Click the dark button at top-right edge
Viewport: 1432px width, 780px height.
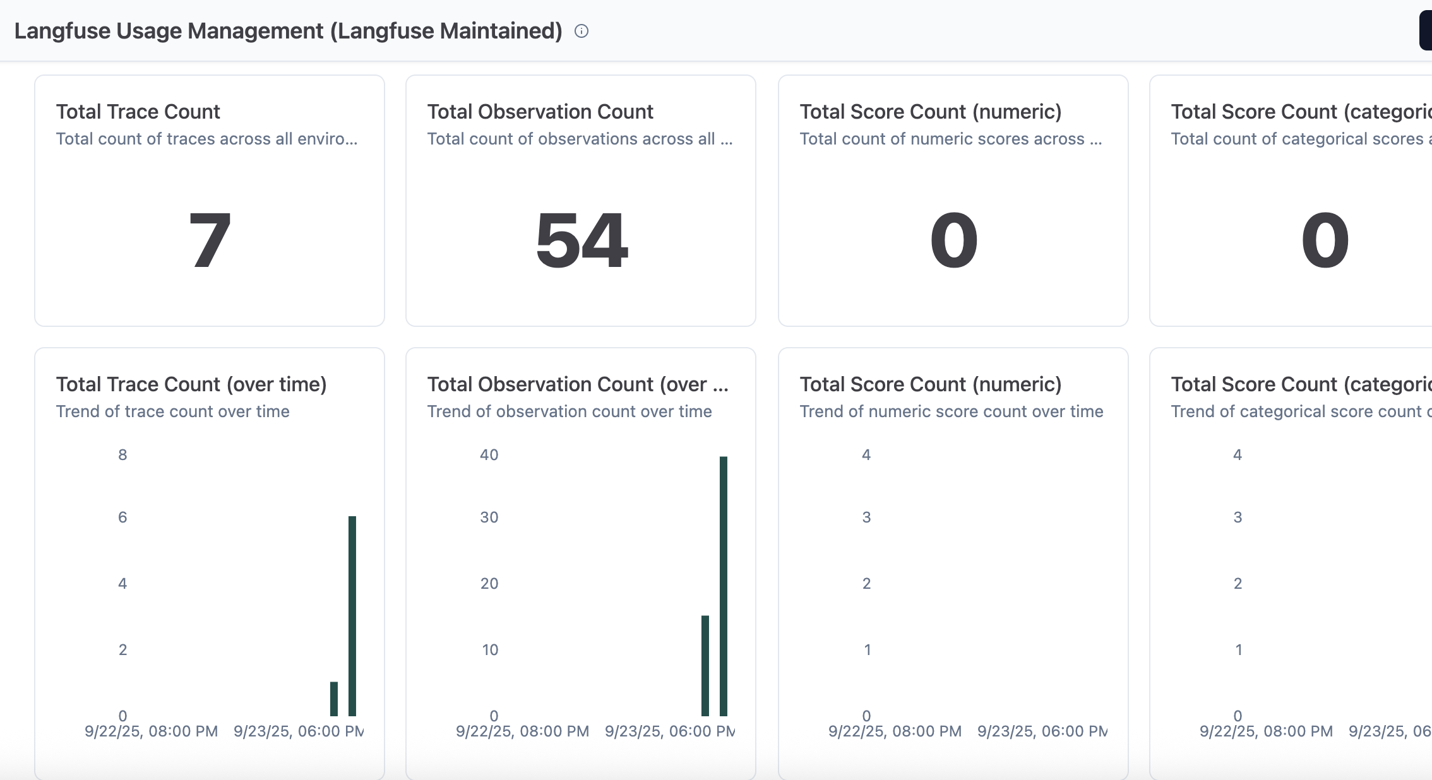point(1426,31)
